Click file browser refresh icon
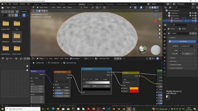Screen dimensions: 198x111 (x=12, y=12)
